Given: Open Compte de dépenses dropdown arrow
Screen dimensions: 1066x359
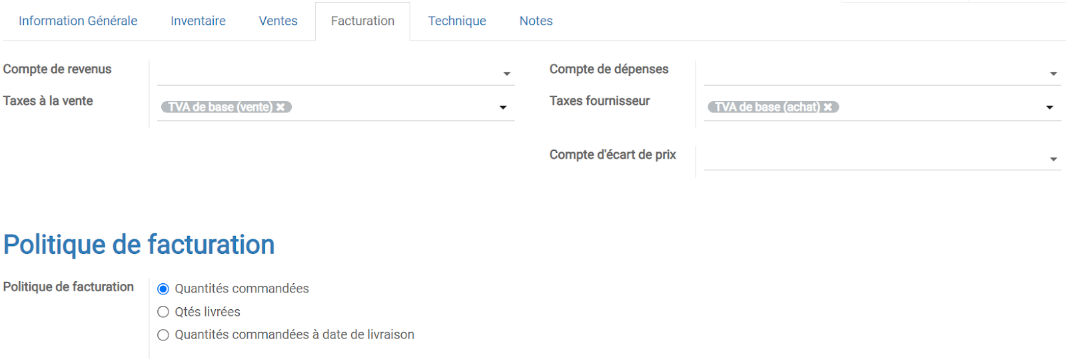Looking at the screenshot, I should click(x=1053, y=74).
